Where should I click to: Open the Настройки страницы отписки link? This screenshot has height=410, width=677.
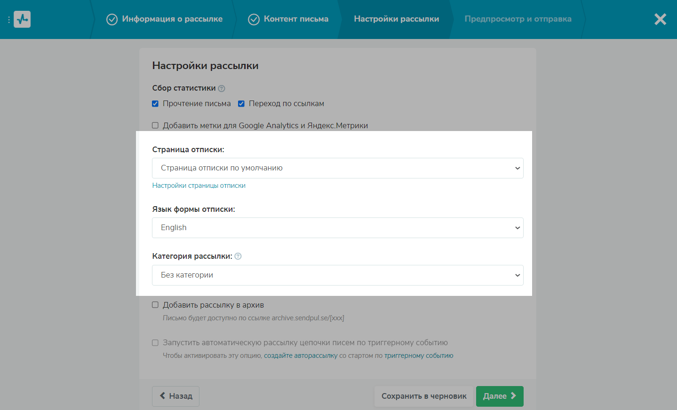(x=199, y=186)
